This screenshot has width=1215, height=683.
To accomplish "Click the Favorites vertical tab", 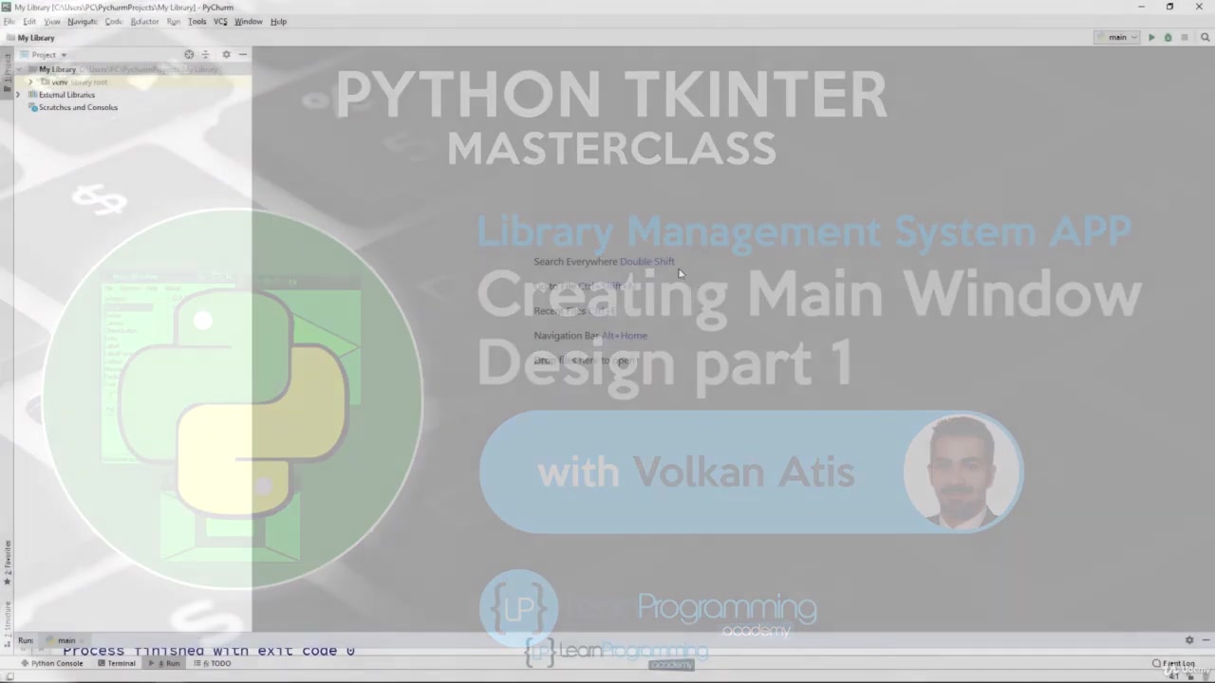I will pyautogui.click(x=7, y=562).
